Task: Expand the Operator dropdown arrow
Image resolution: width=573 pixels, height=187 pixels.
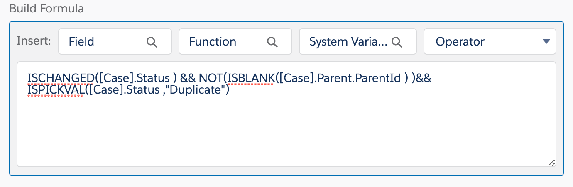Action: click(x=546, y=41)
